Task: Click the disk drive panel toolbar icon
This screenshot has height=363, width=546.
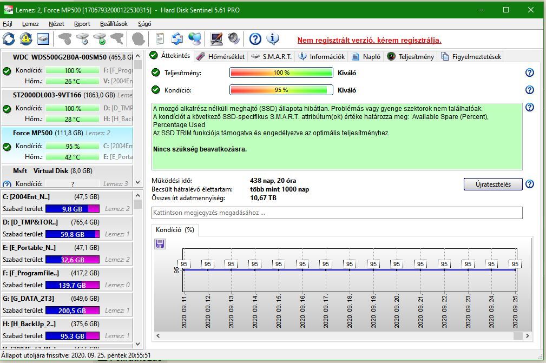Action: pos(43,38)
